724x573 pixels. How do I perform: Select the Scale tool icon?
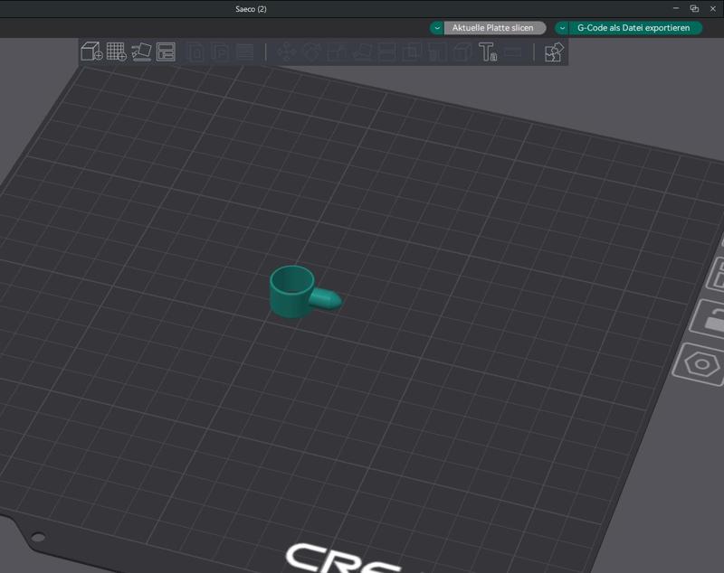pyautogui.click(x=336, y=52)
